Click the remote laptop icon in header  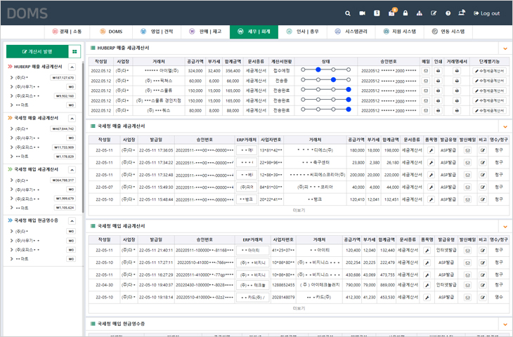[462, 13]
